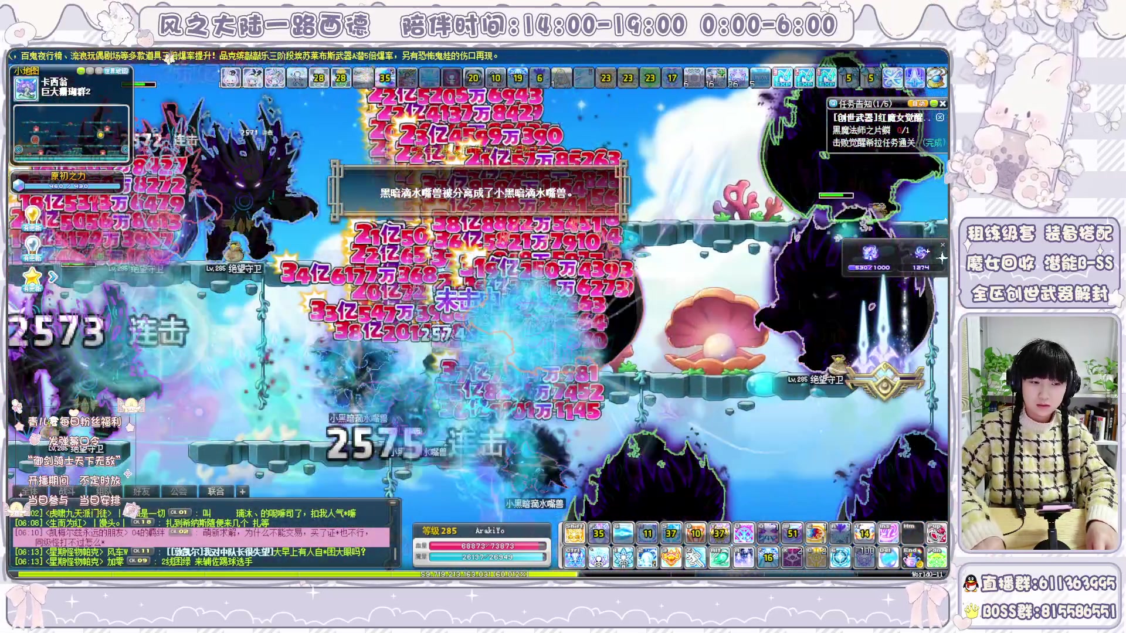Expand notifications with the blue arrow
The height and width of the screenshot is (633, 1126).
[53, 277]
